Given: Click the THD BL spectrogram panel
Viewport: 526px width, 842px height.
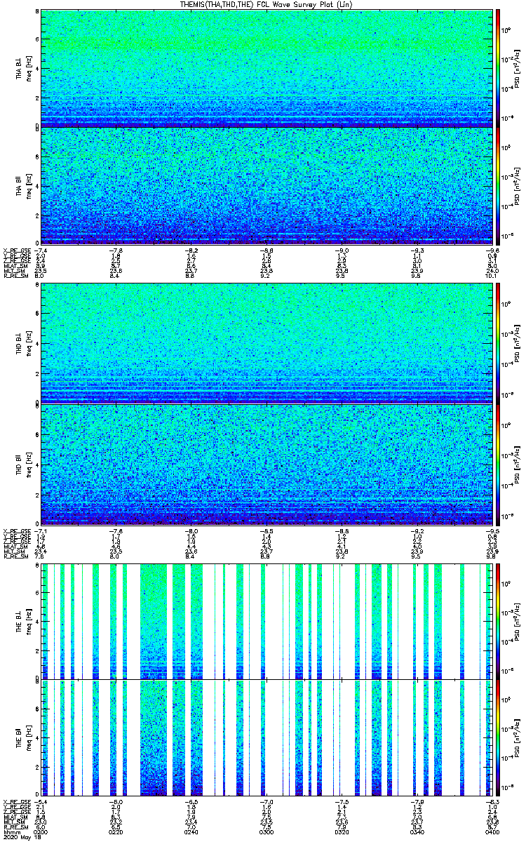Looking at the screenshot, I should (x=266, y=344).
